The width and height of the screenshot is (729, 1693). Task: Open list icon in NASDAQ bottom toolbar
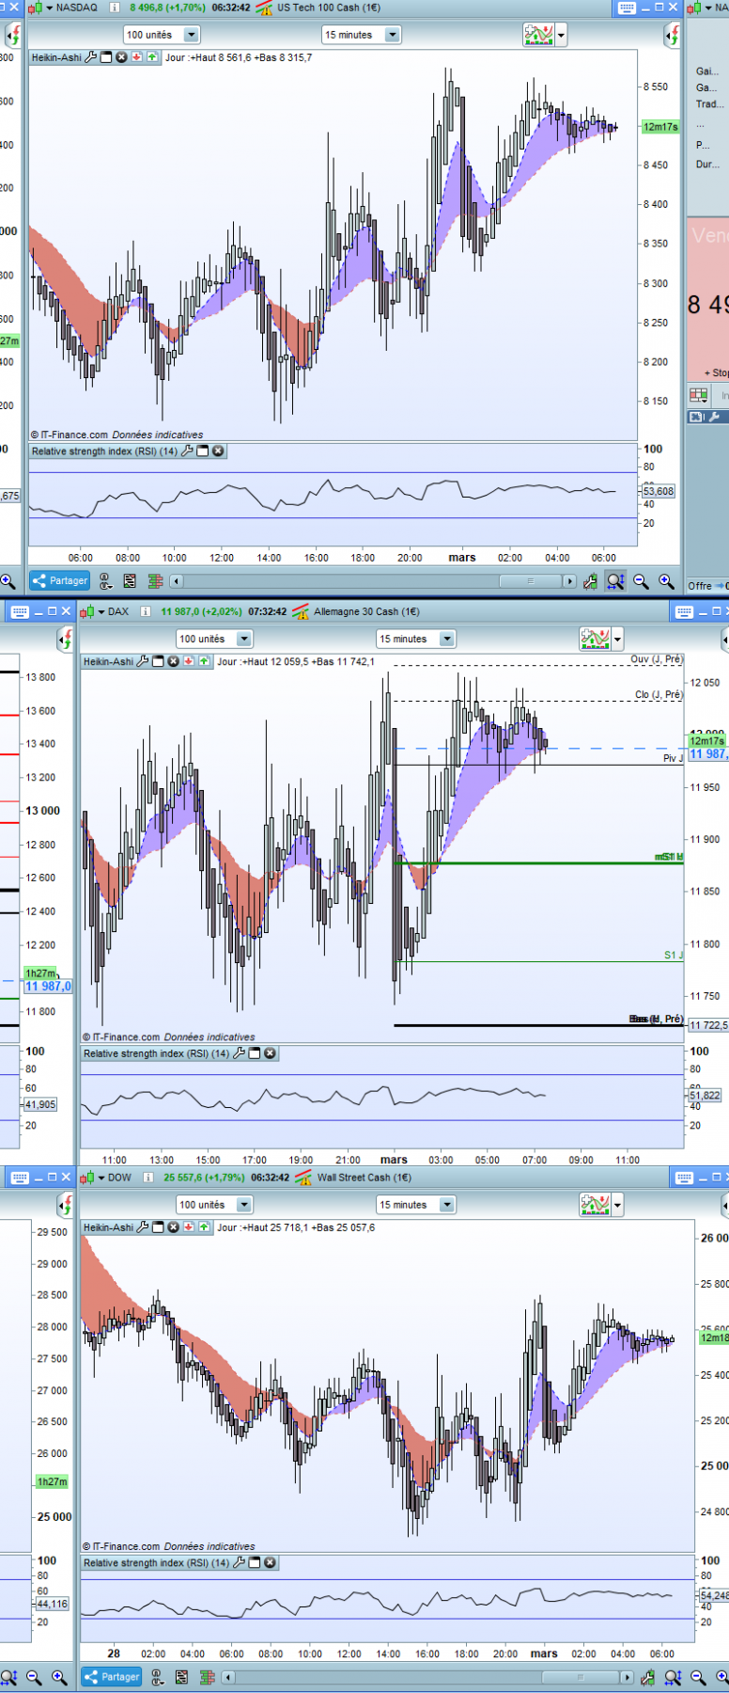(x=130, y=581)
